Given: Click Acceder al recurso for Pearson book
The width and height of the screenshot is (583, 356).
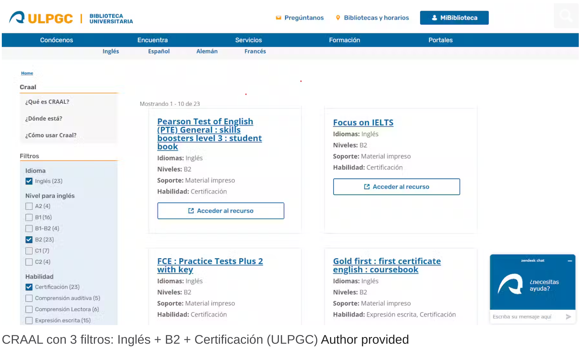Looking at the screenshot, I should (221, 211).
